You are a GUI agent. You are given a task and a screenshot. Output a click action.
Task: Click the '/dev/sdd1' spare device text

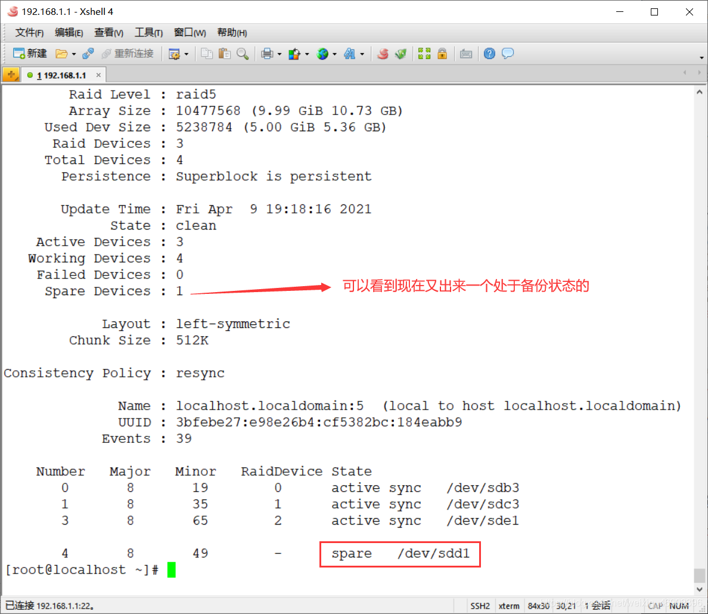[x=433, y=553]
